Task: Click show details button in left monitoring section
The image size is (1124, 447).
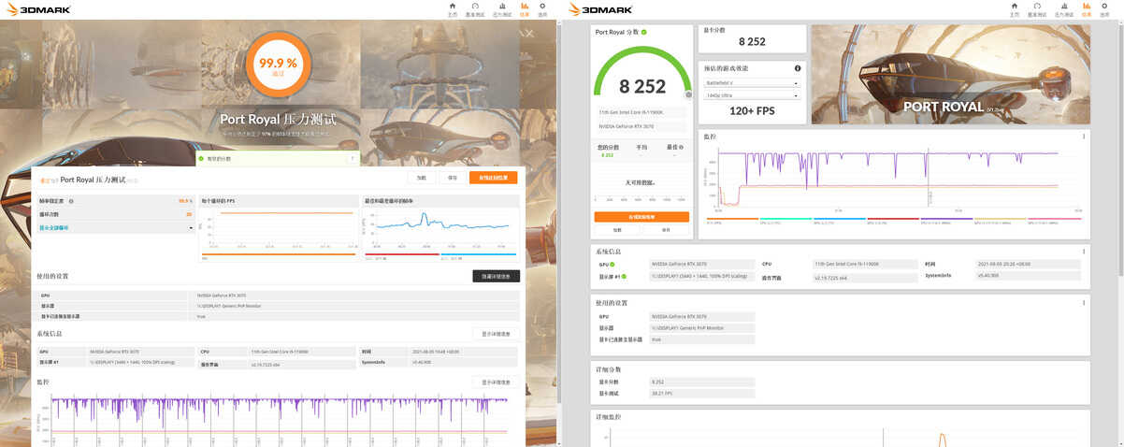Action: [496, 382]
